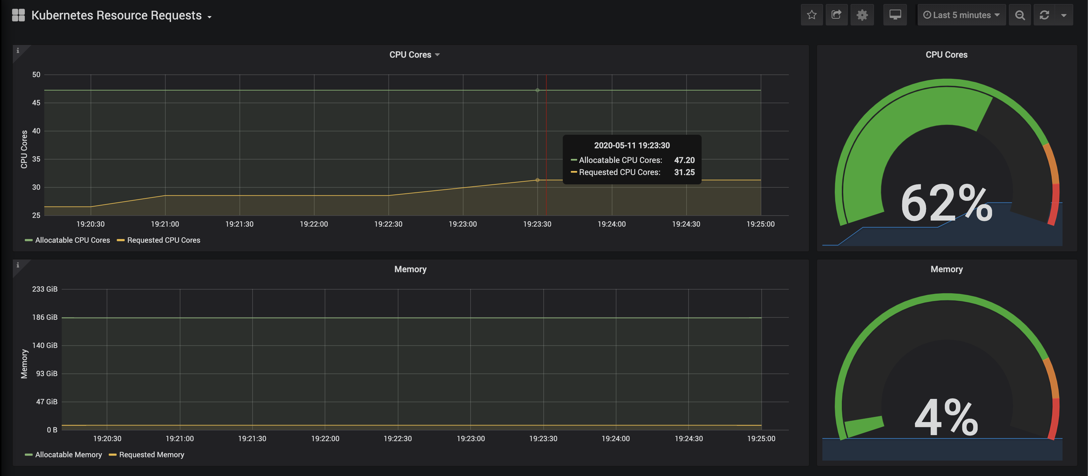The width and height of the screenshot is (1088, 476).
Task: Toggle Allocatable Memory series
Action: tap(68, 455)
